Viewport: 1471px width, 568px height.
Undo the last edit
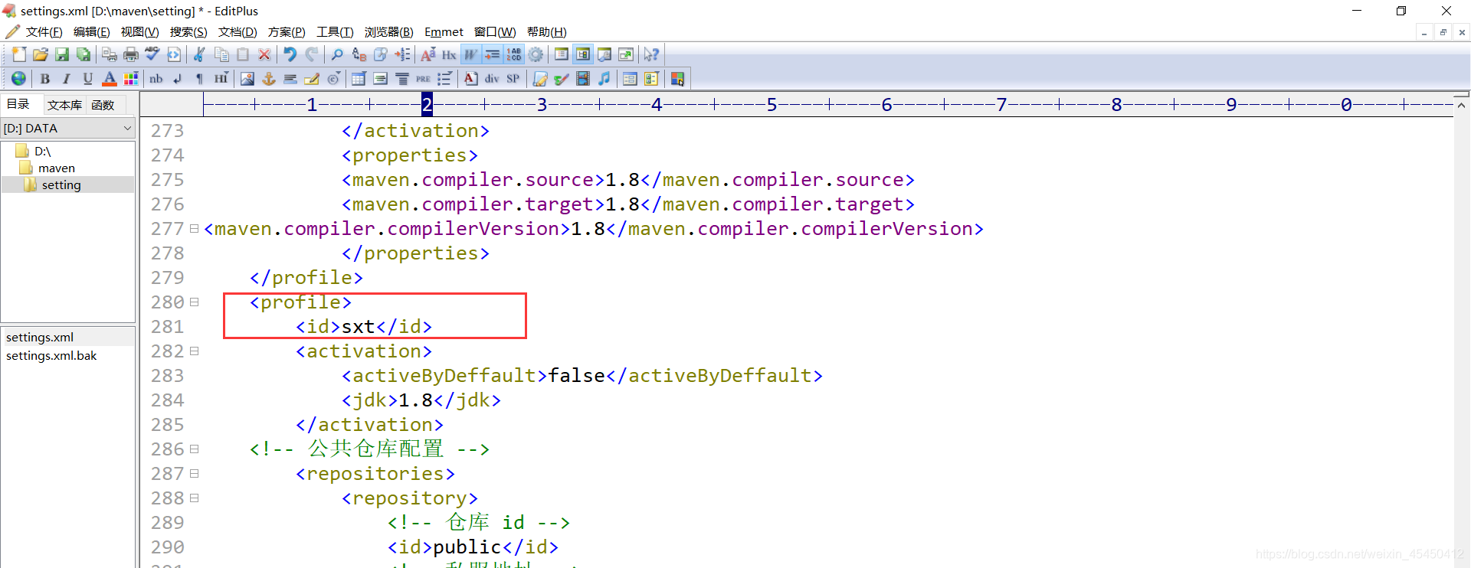290,54
